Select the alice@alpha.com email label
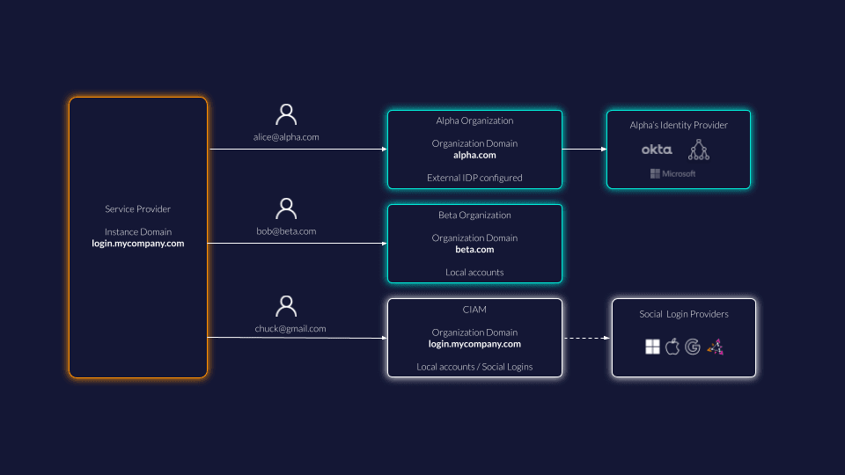Image resolution: width=845 pixels, height=475 pixels. point(286,137)
